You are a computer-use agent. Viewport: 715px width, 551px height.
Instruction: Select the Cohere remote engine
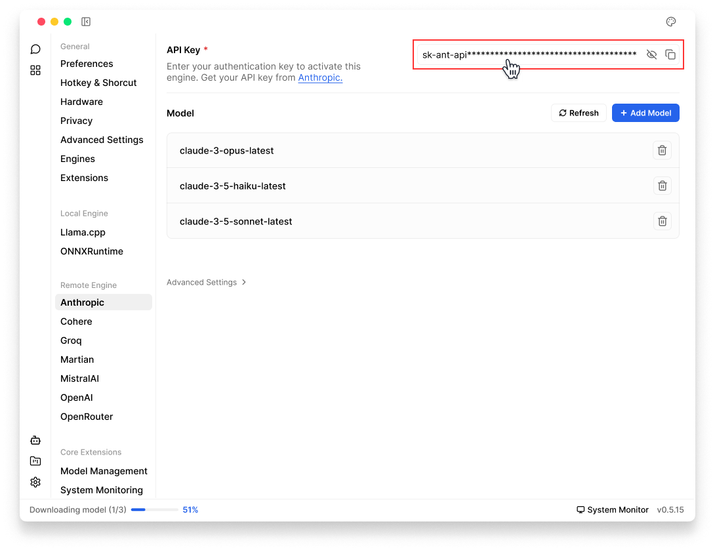pos(76,321)
